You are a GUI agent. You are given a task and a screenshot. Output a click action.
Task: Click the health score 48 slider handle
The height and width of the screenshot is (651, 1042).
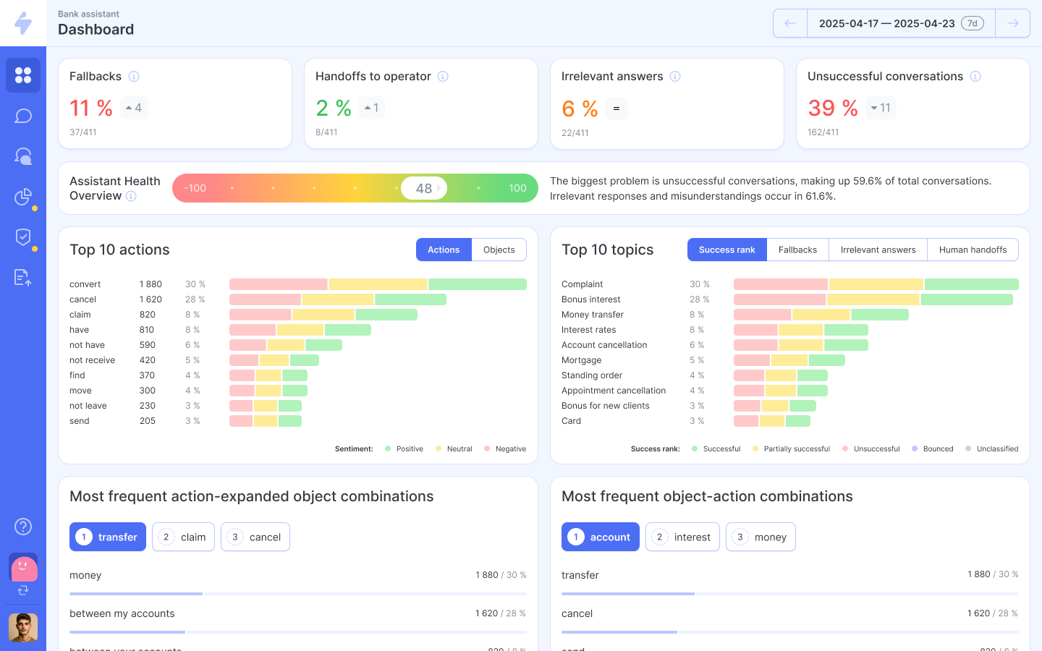[x=424, y=188]
